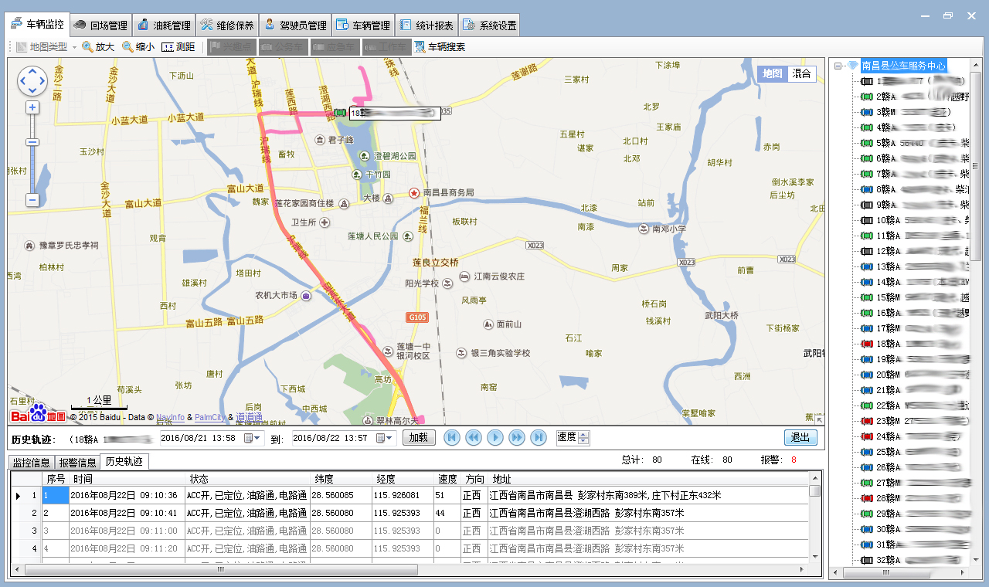Click the 加载 load button

pyautogui.click(x=419, y=438)
